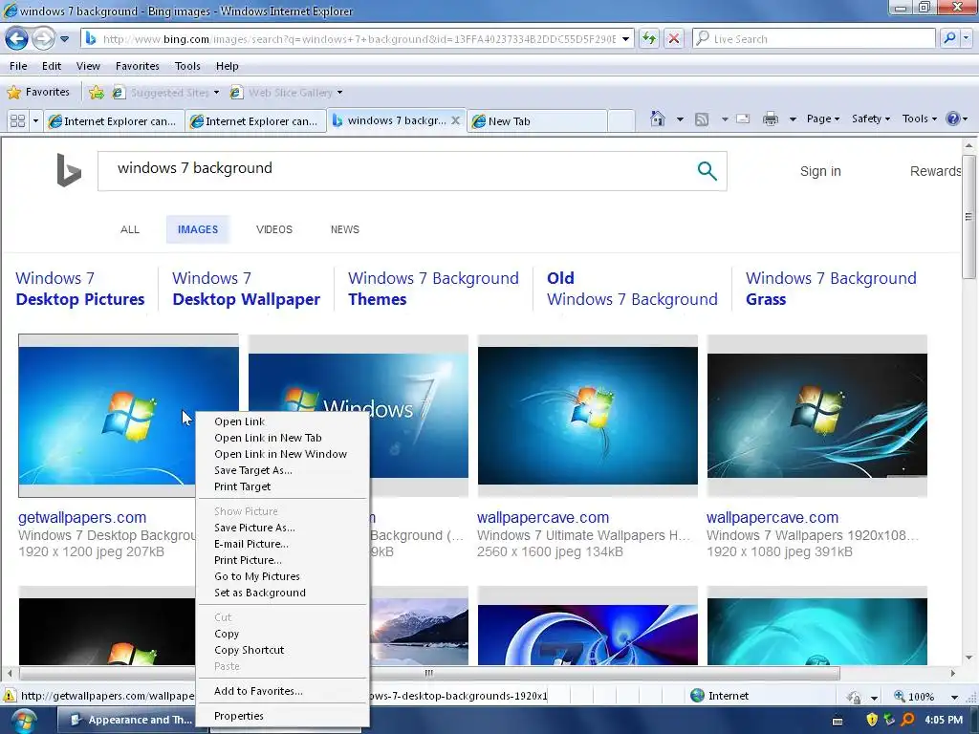This screenshot has width=979, height=734.
Task: Click the Sign in link
Action: [820, 171]
